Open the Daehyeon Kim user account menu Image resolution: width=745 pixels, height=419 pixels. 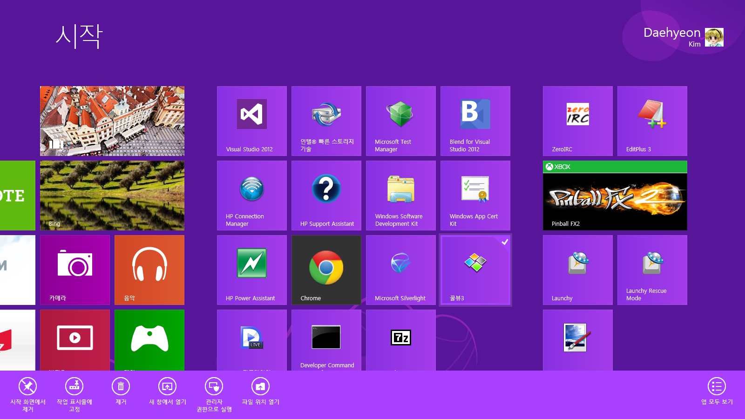684,37
